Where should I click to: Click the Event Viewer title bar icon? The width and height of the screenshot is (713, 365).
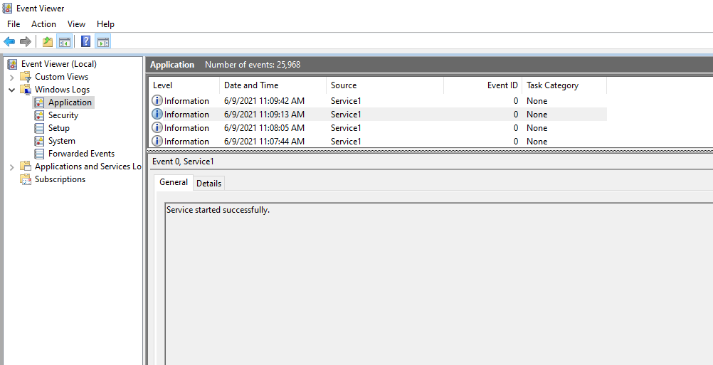(8, 8)
